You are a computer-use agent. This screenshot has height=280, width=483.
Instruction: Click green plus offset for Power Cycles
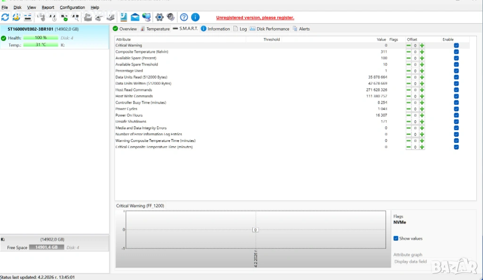click(x=422, y=109)
